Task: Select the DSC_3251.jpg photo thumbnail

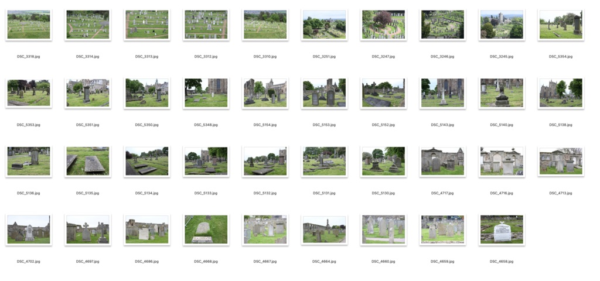Action: [324, 25]
